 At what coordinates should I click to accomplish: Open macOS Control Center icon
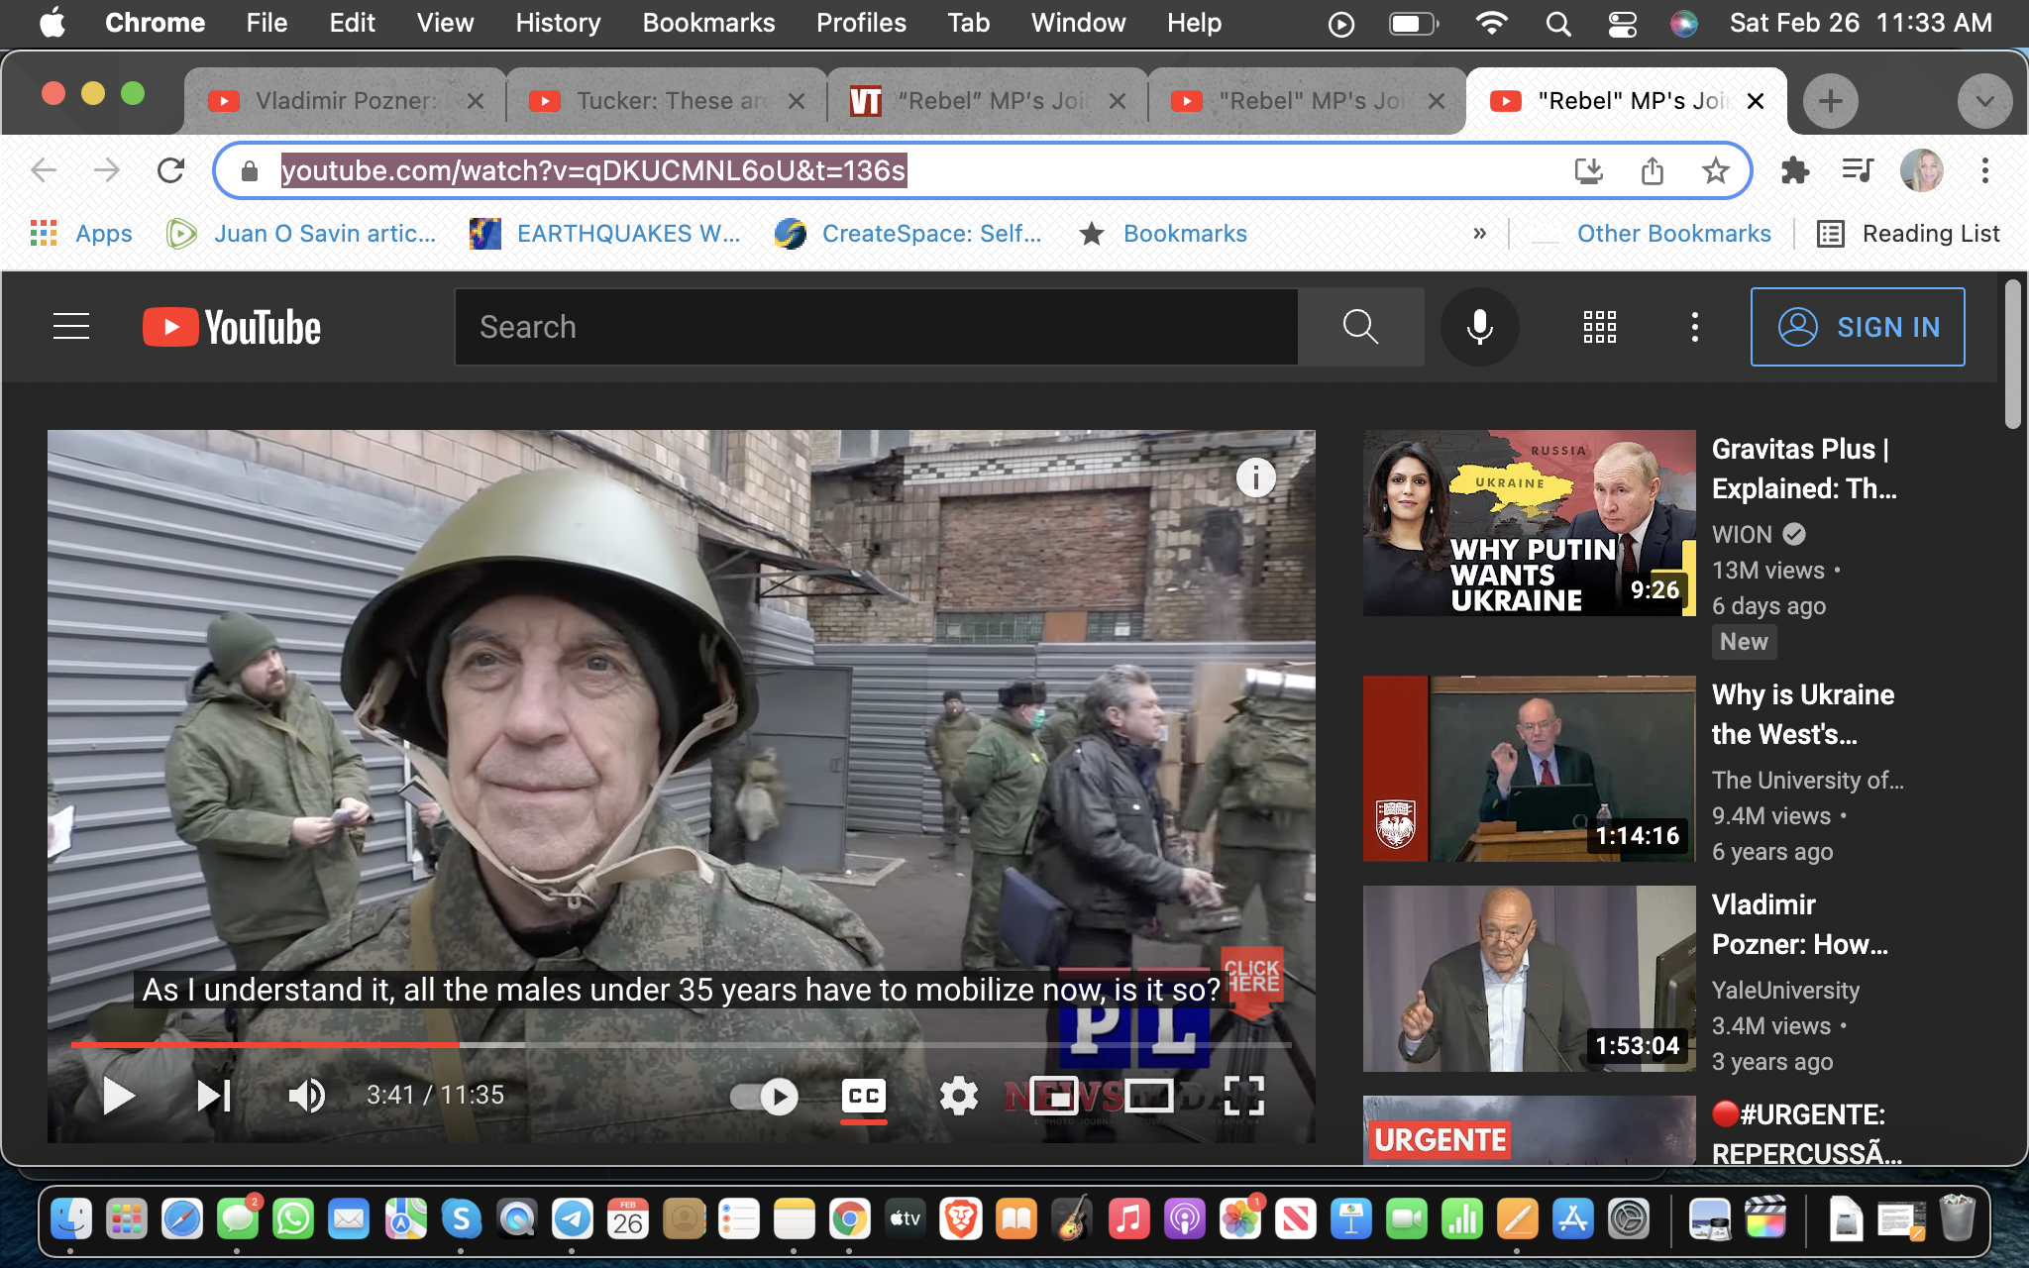point(1622,23)
